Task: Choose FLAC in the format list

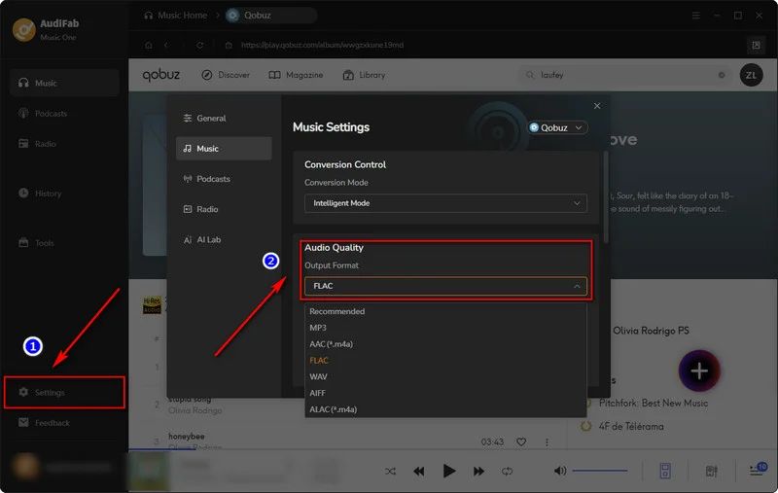Action: 445,361
